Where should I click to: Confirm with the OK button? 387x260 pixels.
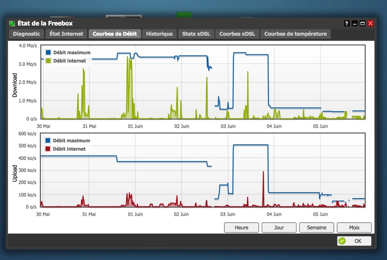coord(354,241)
